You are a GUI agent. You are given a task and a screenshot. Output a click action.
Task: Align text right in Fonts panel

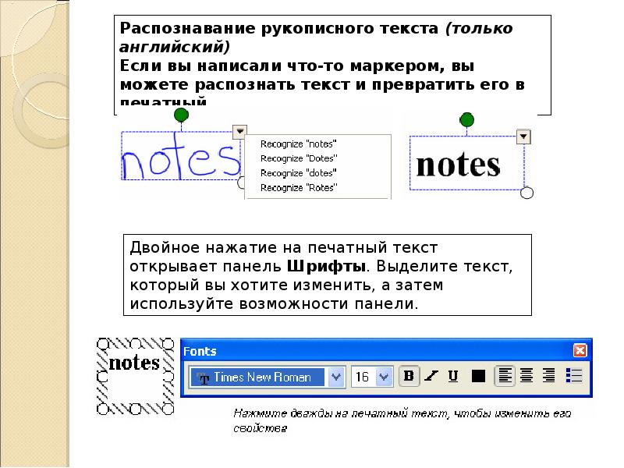[x=548, y=377]
